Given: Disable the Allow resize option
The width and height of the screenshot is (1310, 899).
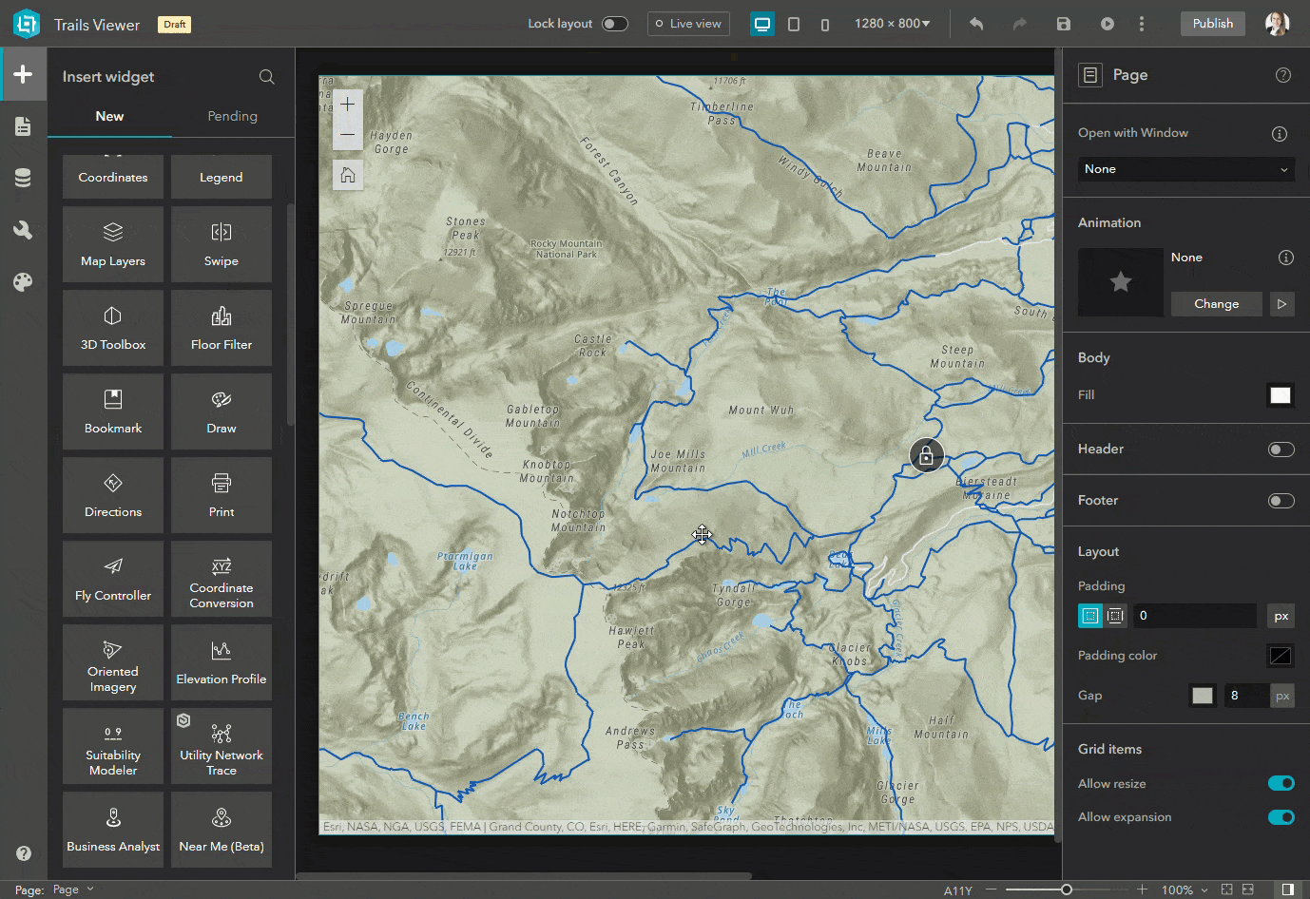Looking at the screenshot, I should pyautogui.click(x=1281, y=783).
